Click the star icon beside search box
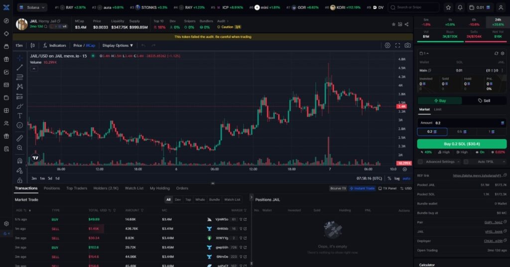 pyautogui.click(x=448, y=7)
